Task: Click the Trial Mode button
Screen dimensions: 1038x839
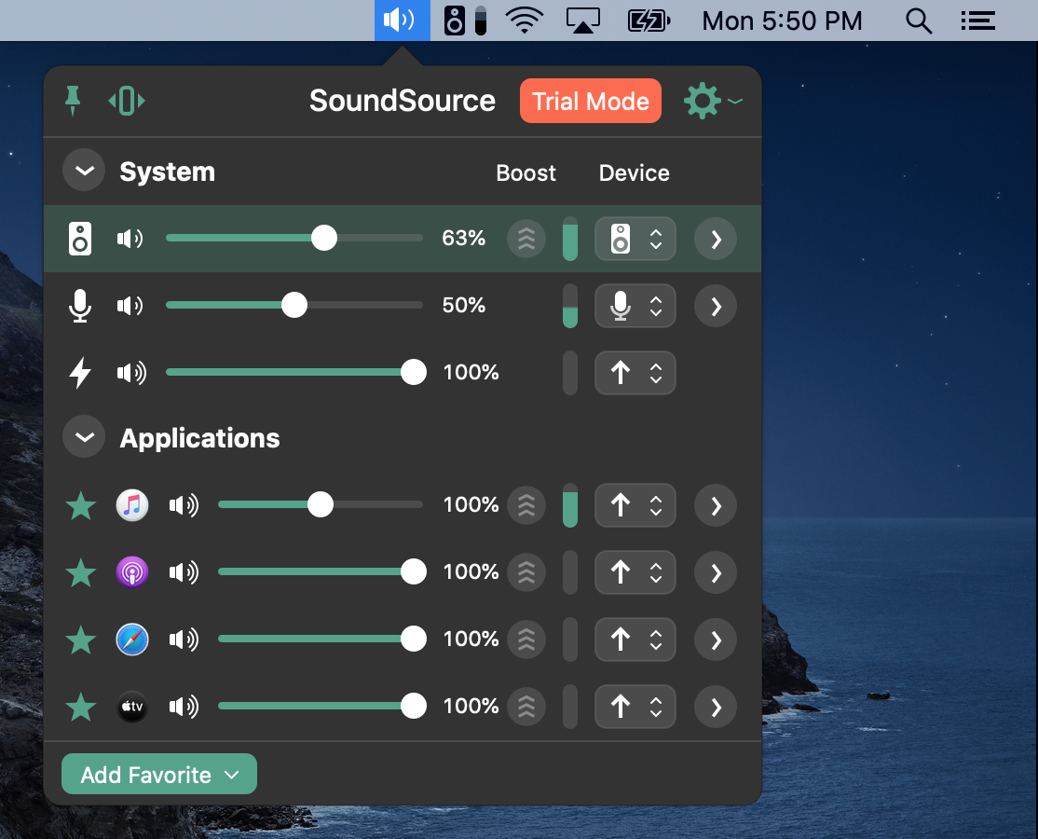Action: (591, 101)
